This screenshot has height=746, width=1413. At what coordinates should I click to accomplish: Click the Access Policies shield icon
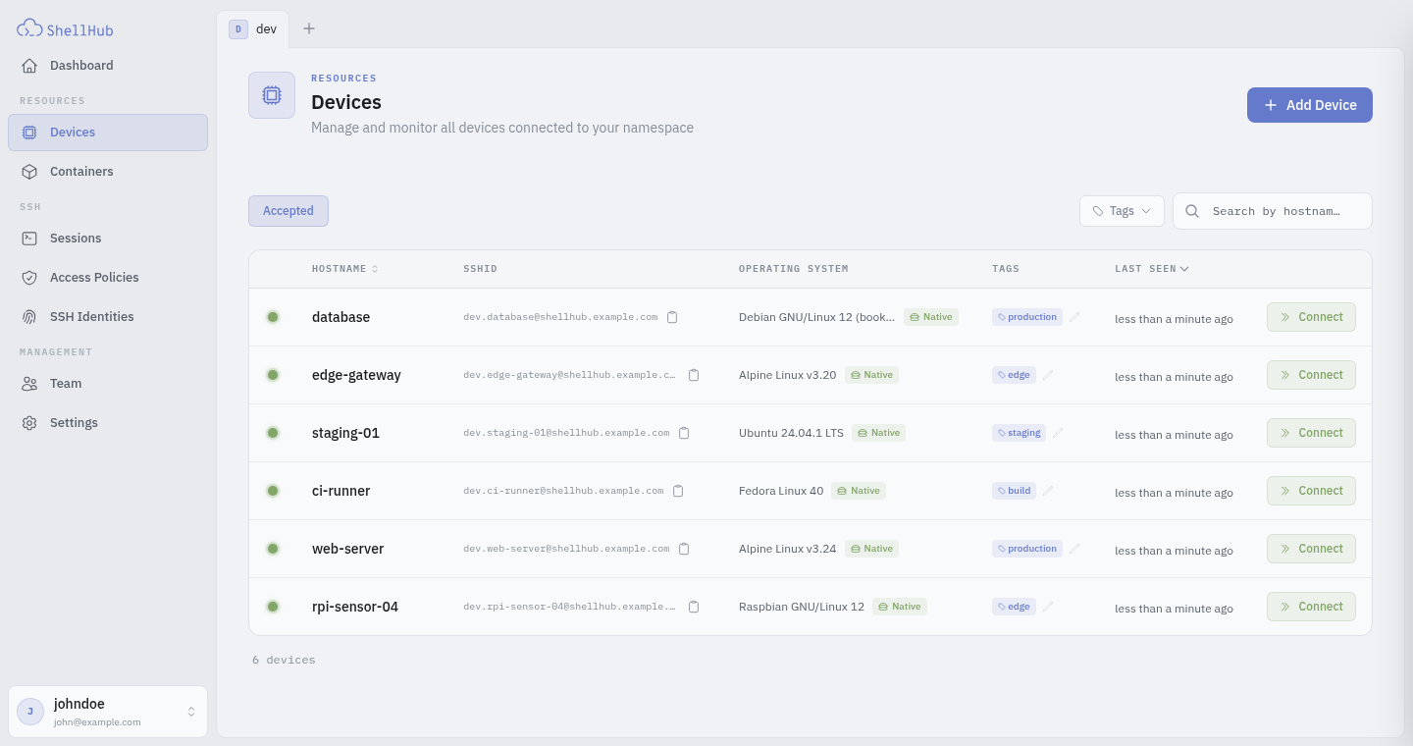(29, 278)
